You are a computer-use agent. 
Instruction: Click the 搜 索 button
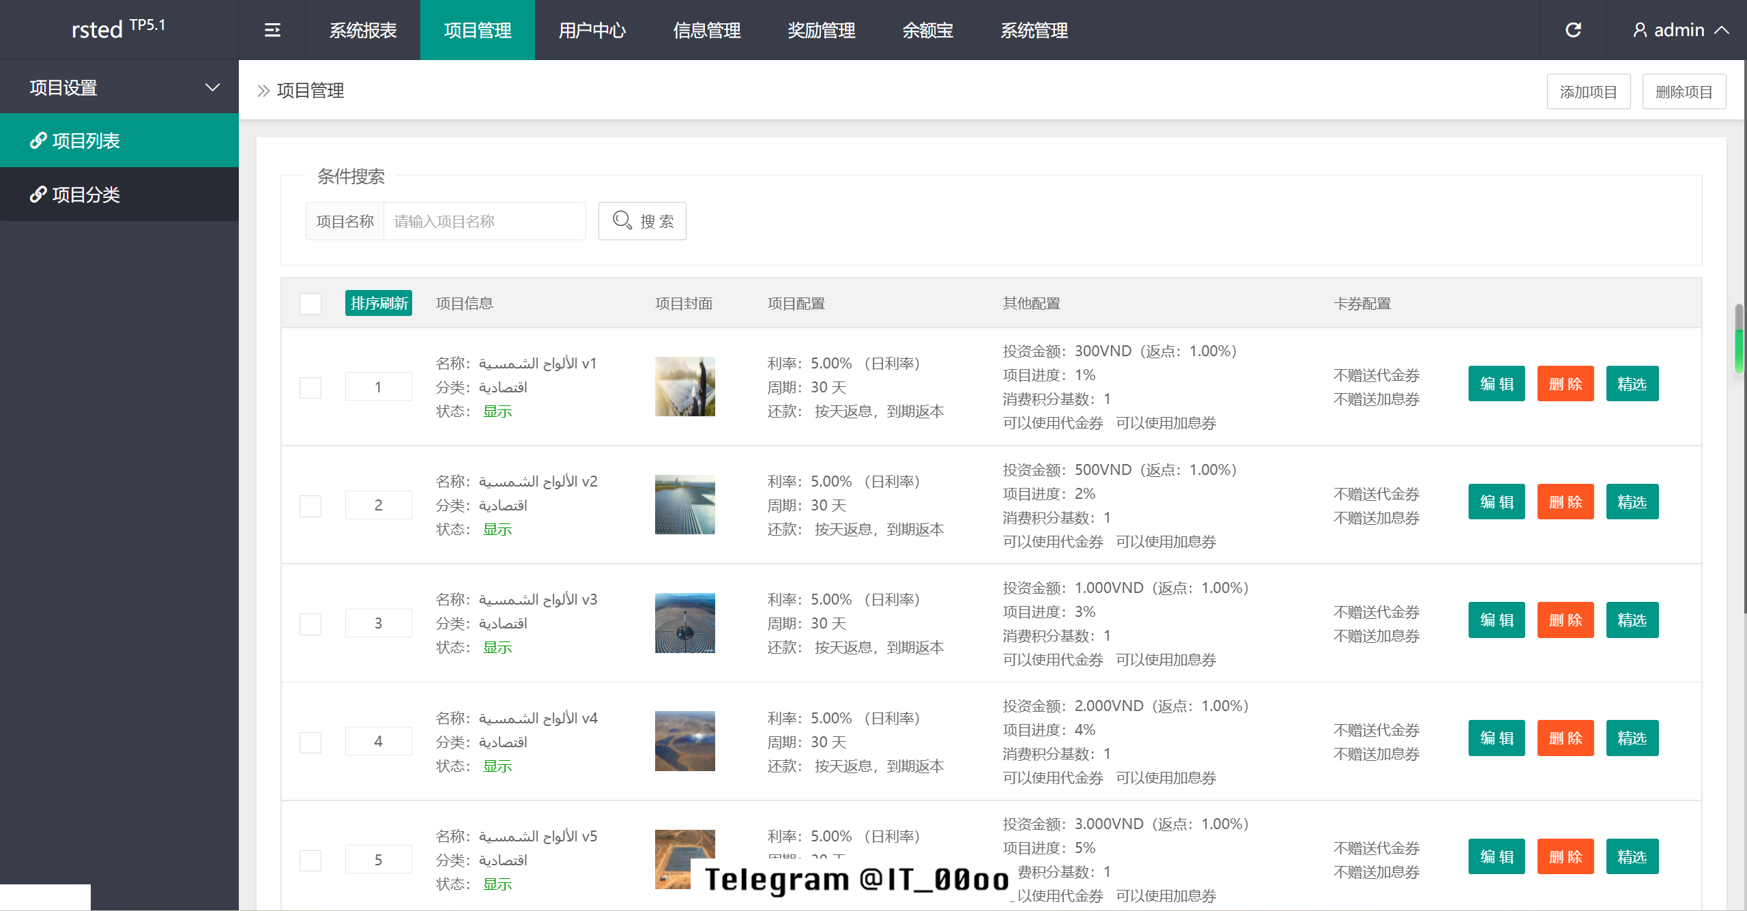click(x=642, y=221)
